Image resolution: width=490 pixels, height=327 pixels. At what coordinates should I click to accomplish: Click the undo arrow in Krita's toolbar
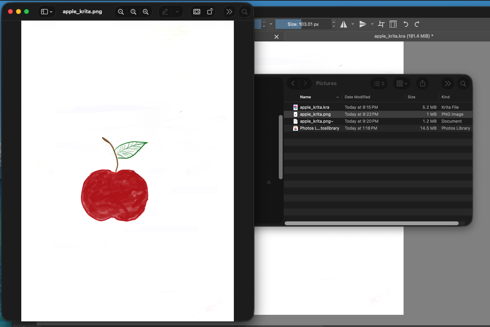point(406,24)
